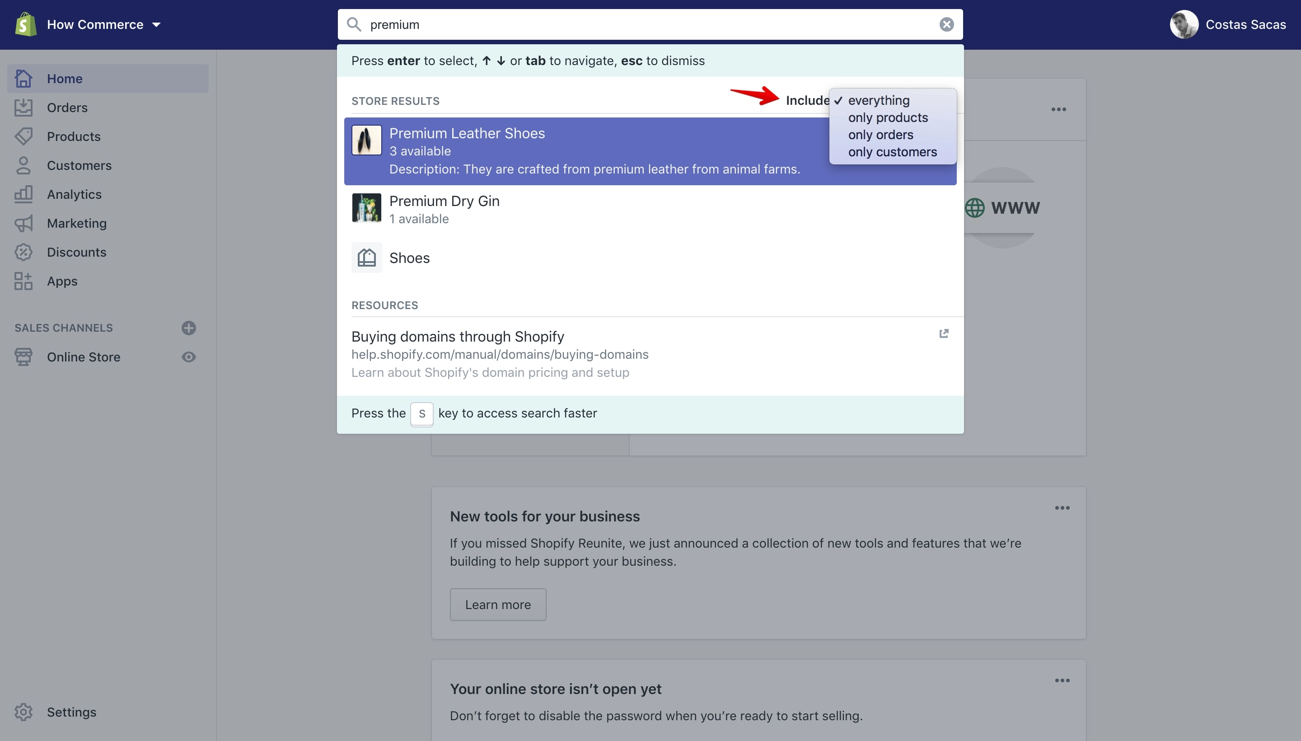The width and height of the screenshot is (1301, 741).
Task: Open Home in the sidebar
Action: [x=108, y=78]
